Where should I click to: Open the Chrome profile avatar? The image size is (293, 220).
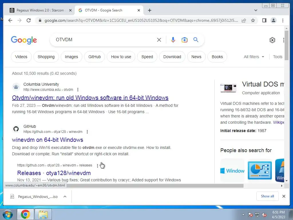[273, 20]
